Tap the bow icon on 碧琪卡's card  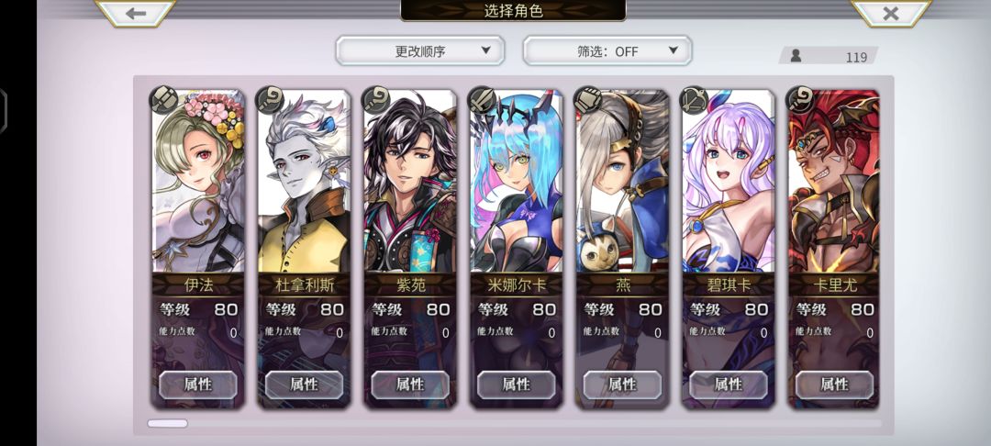tap(694, 100)
